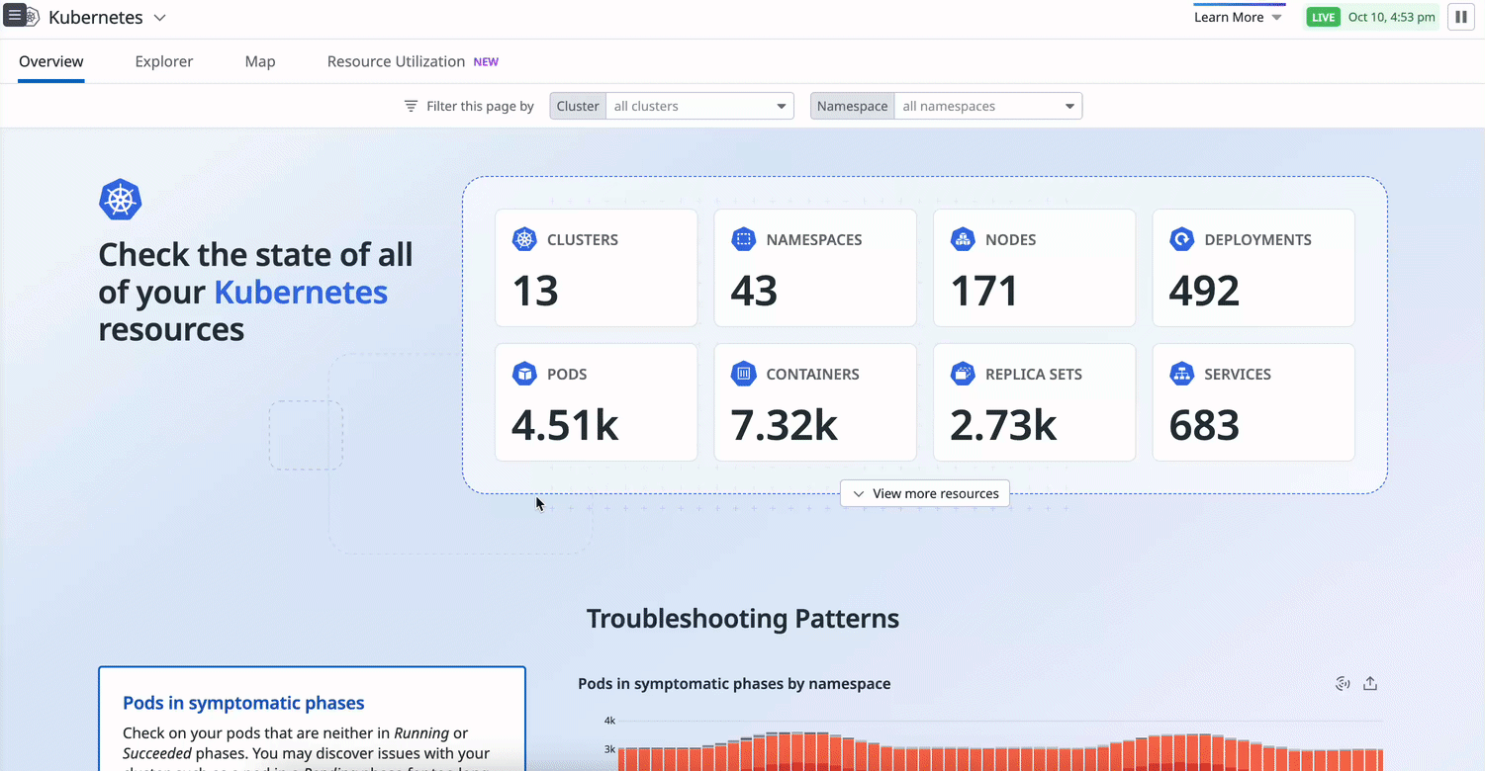Screen dimensions: 1485x771
Task: Open the hamburger navigation menu
Action: [16, 16]
